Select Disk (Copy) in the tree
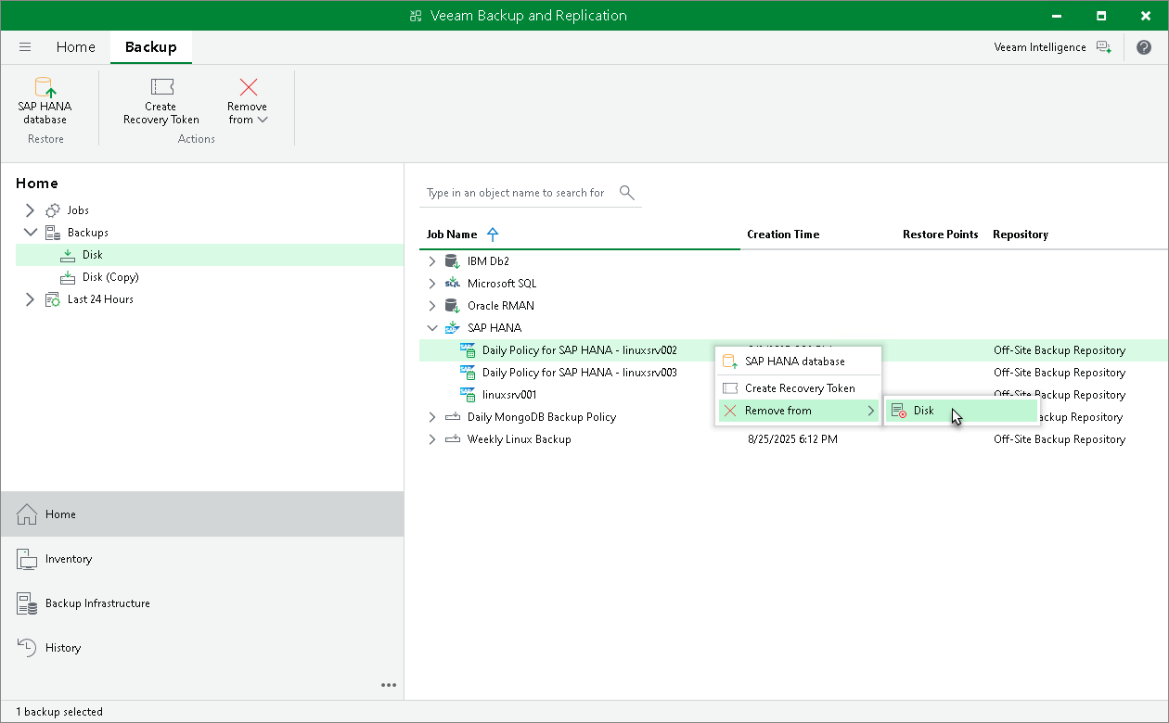The width and height of the screenshot is (1169, 723). tap(109, 277)
